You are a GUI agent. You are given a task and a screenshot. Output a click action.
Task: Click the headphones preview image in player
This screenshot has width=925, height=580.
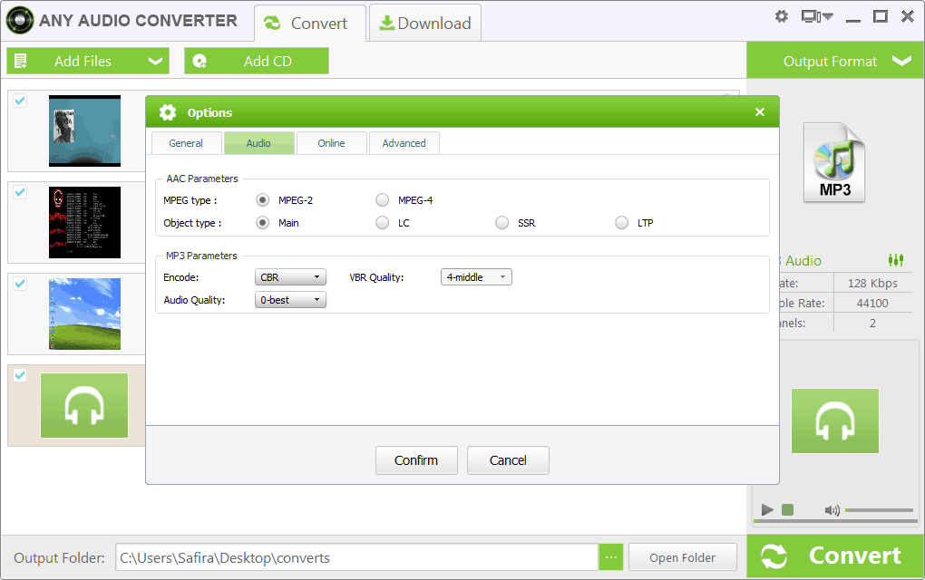[x=834, y=420]
